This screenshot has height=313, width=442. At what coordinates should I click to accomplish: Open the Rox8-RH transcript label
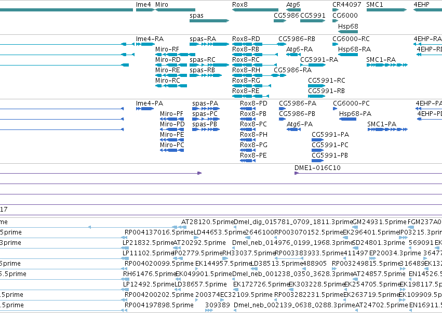click(246, 70)
